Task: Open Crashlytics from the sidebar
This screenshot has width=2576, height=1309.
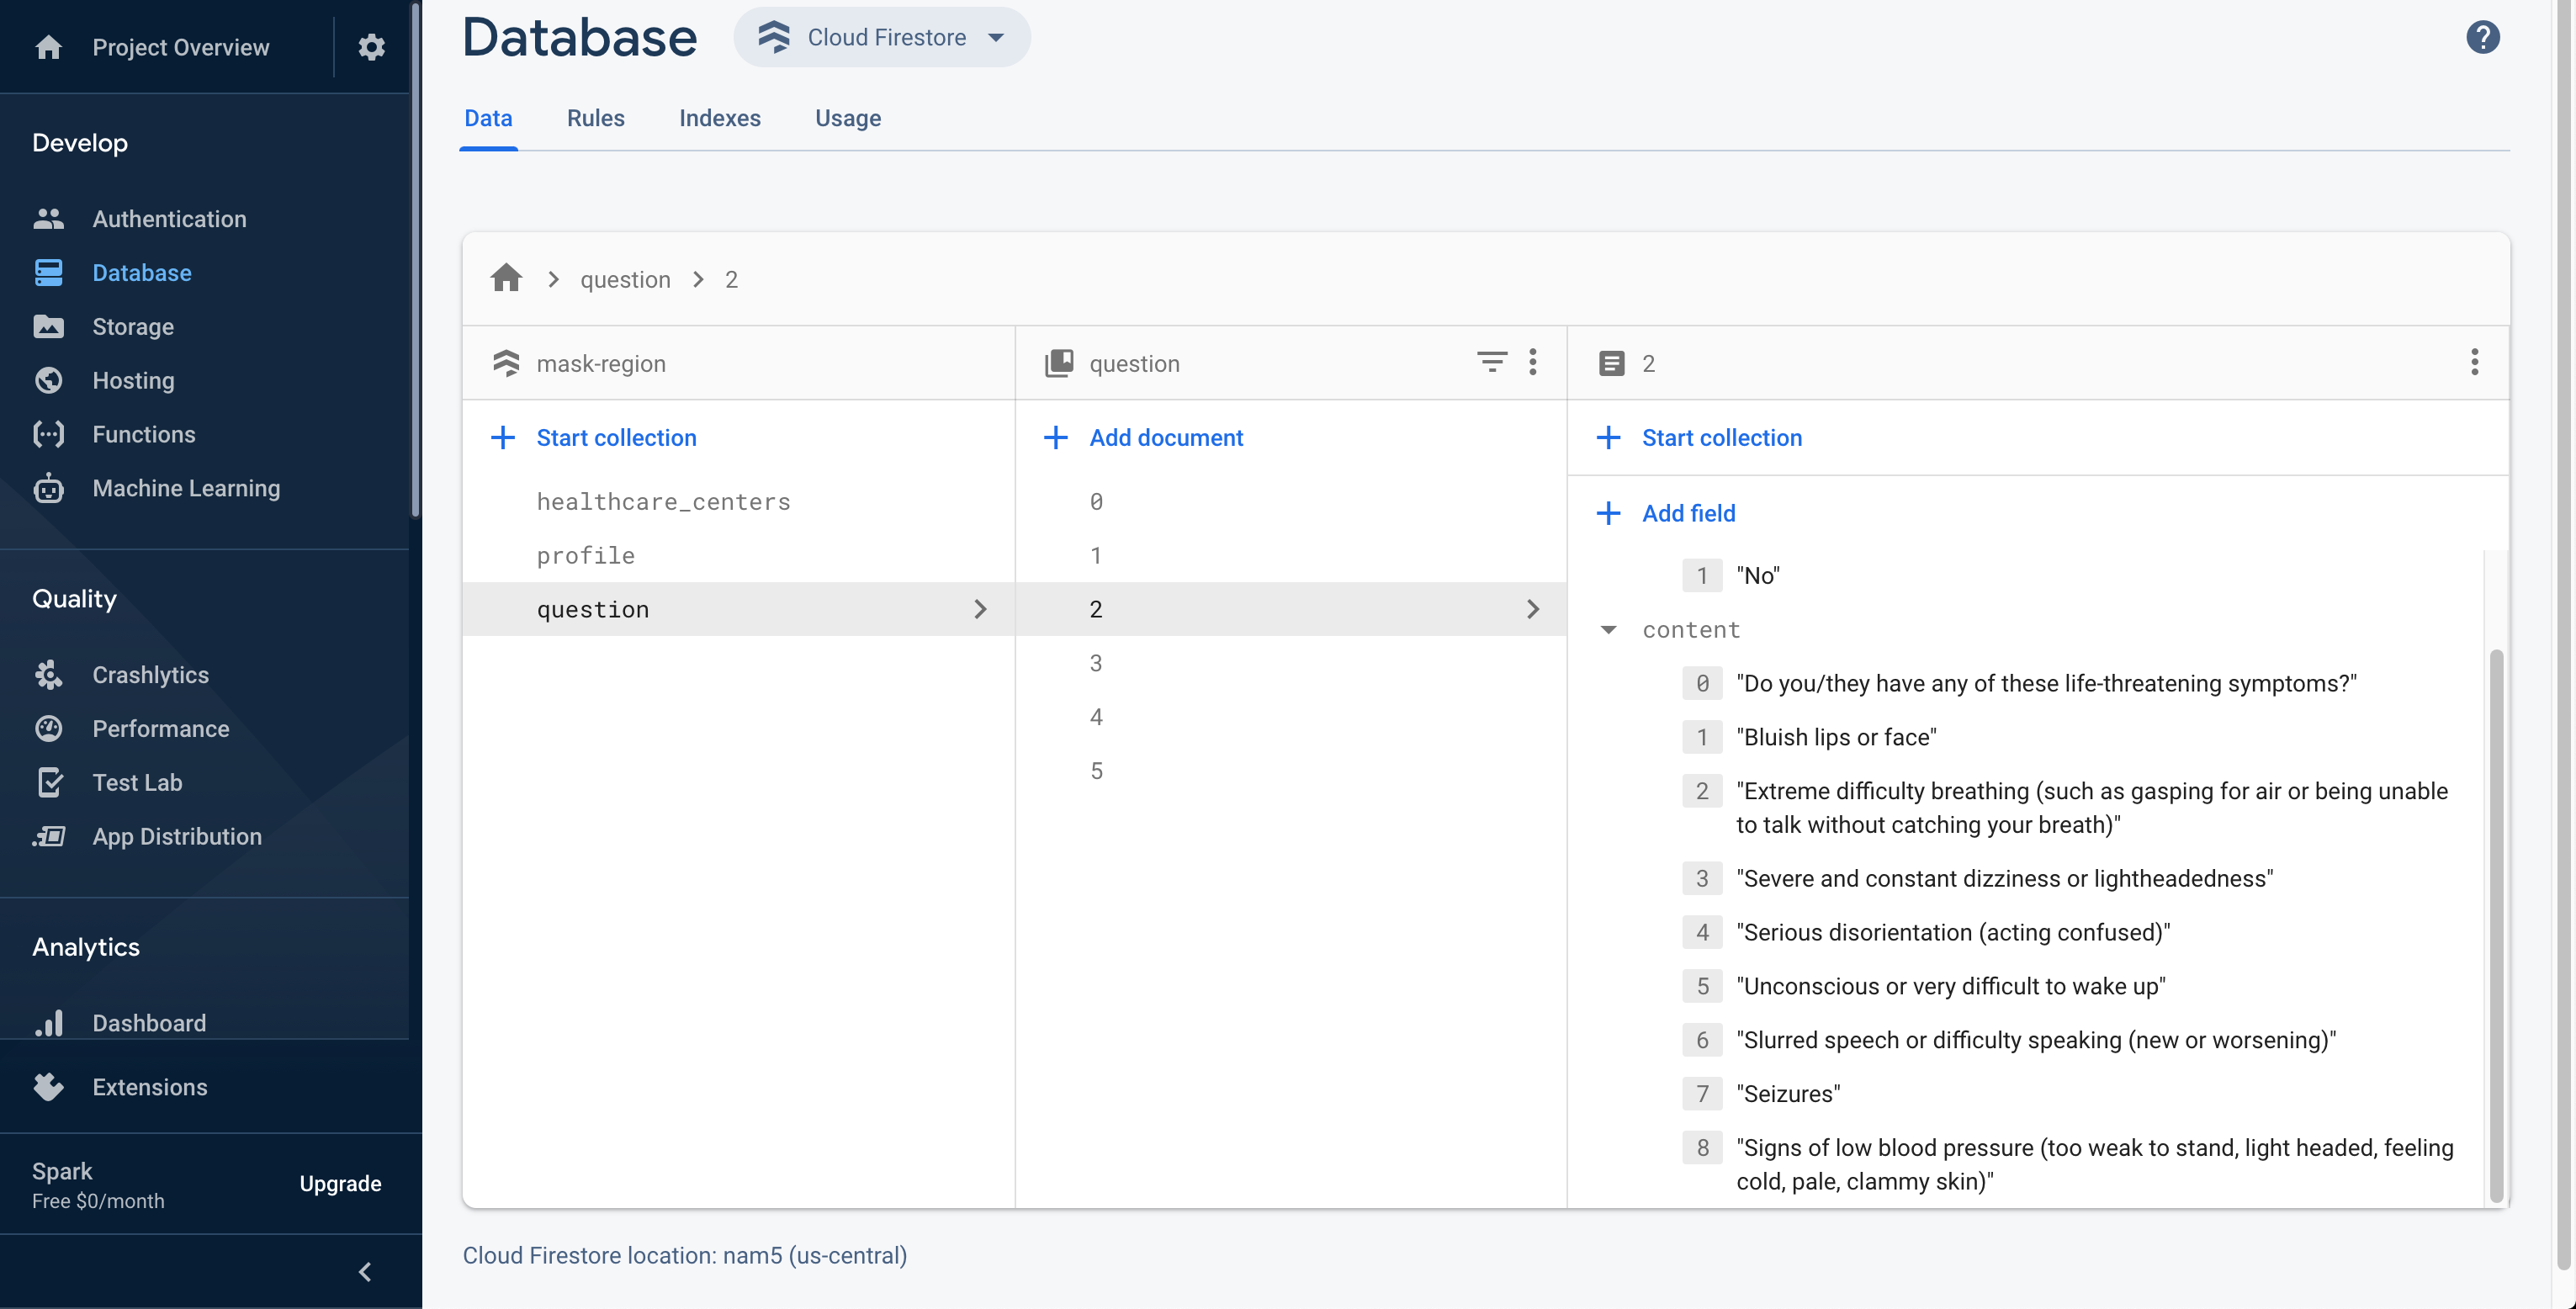Action: tap(150, 675)
